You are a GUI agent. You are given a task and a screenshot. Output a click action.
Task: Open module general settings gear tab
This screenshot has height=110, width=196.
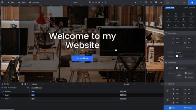pyautogui.click(x=168, y=2)
